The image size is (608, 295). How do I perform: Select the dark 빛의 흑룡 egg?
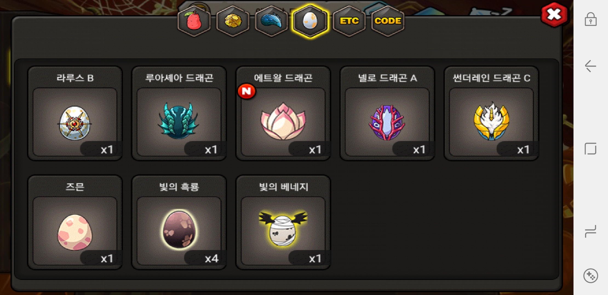(179, 222)
